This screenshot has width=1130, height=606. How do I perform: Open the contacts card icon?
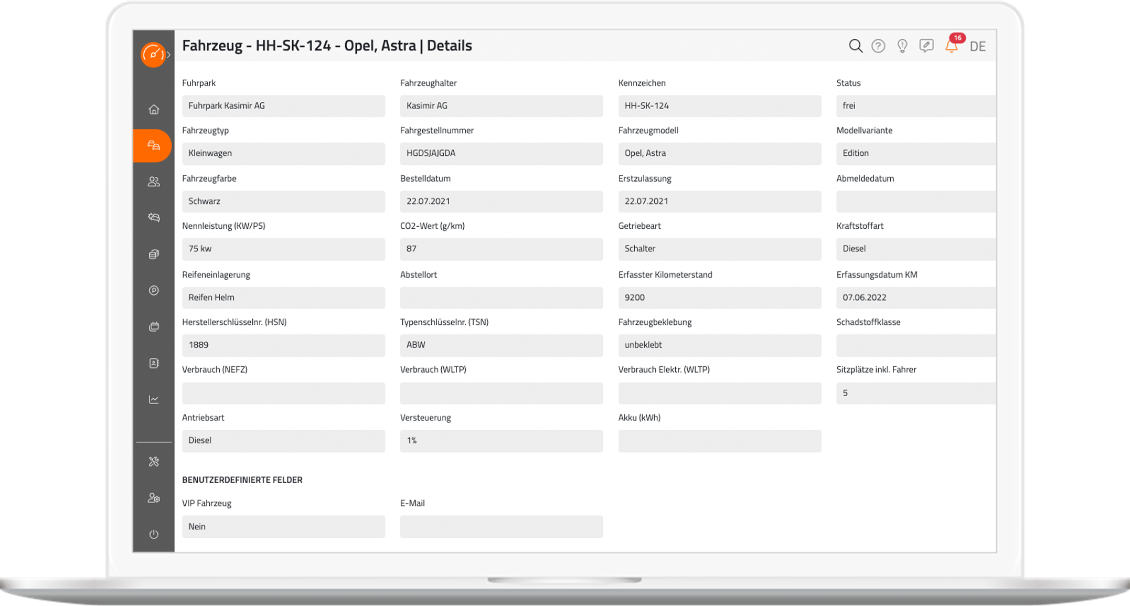(x=153, y=363)
